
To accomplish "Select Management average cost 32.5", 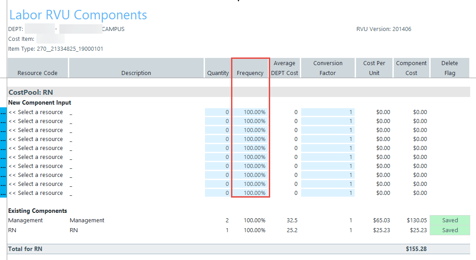I will pos(292,220).
